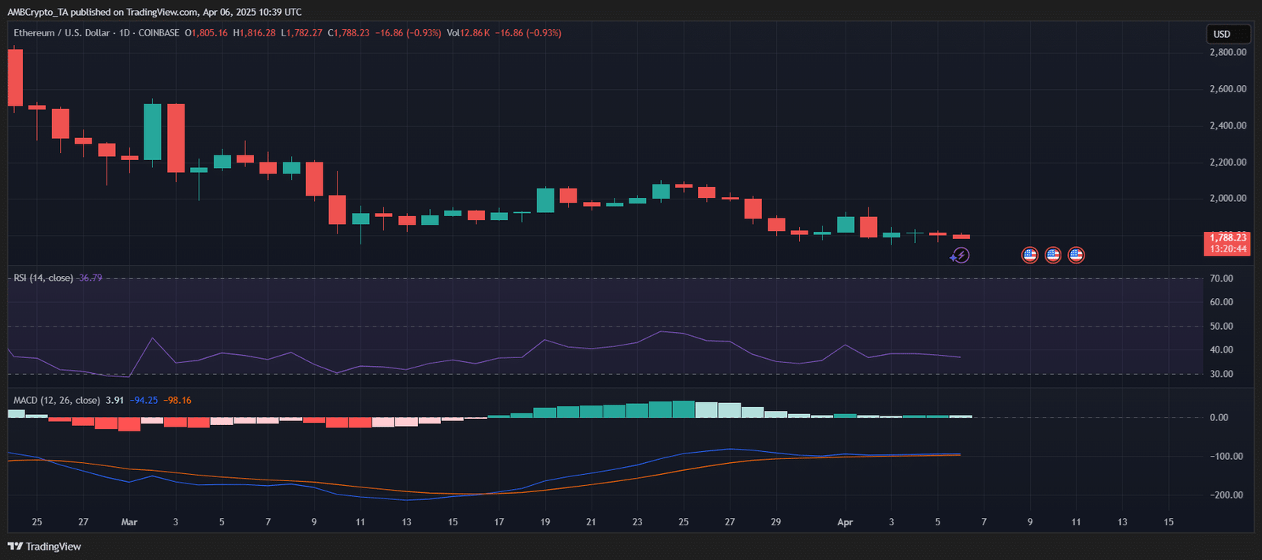Click the first US flag economic event icon

pos(1029,255)
